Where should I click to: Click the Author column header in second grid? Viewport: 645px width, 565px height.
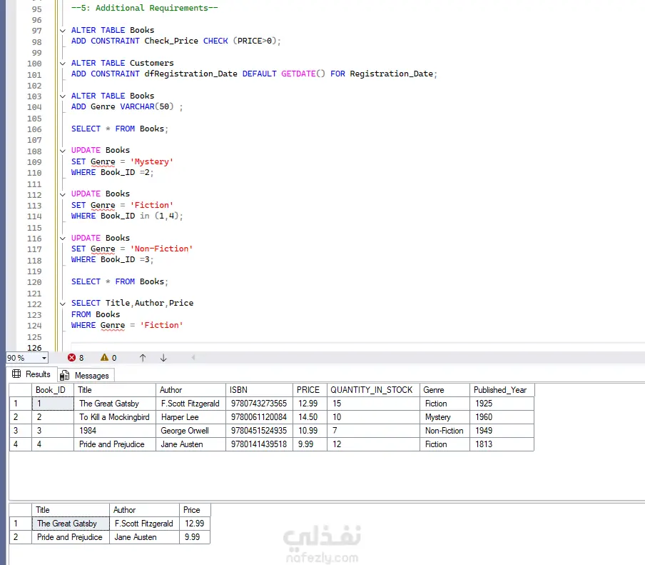pos(144,510)
